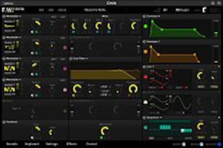
Task: Click the speaker icon in fourth Wavetable oscillator
Action: click(32, 95)
